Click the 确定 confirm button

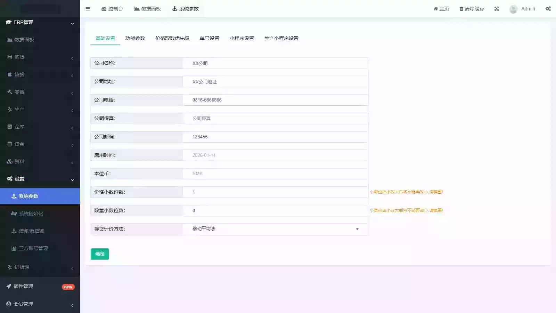click(99, 254)
